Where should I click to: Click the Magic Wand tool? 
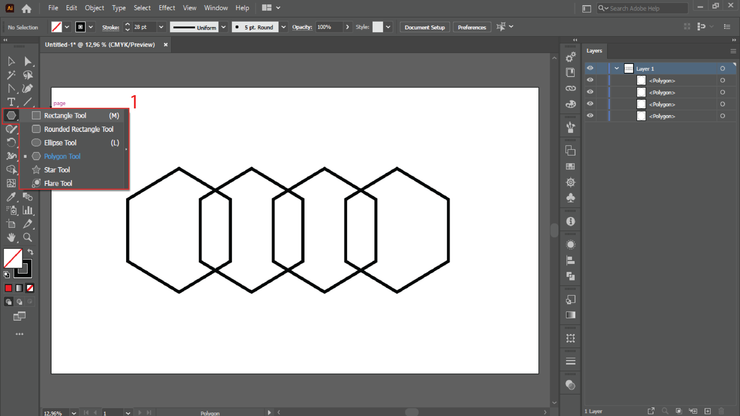tap(11, 75)
